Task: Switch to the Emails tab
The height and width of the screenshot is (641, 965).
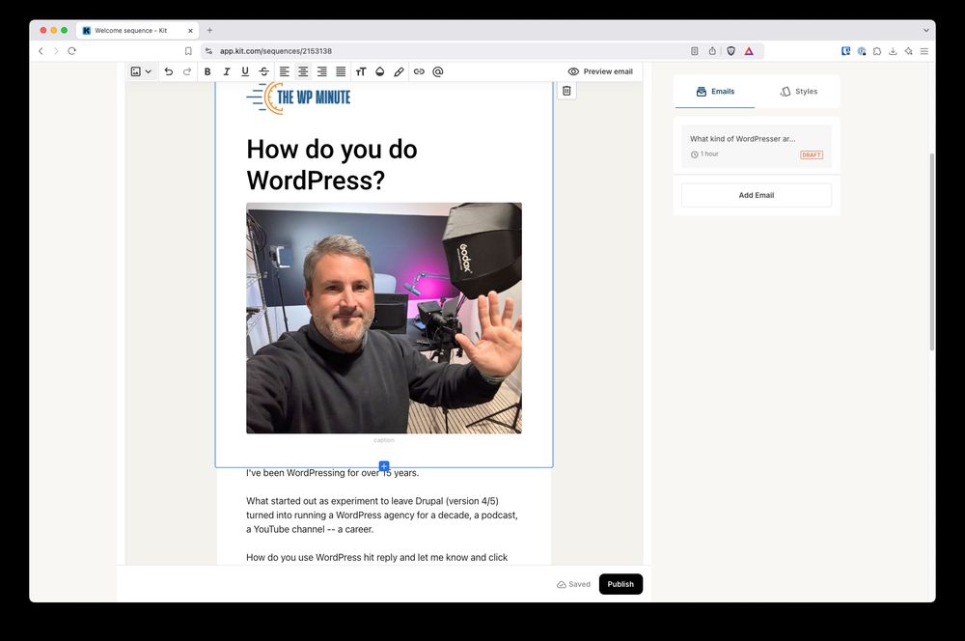Action: point(715,91)
